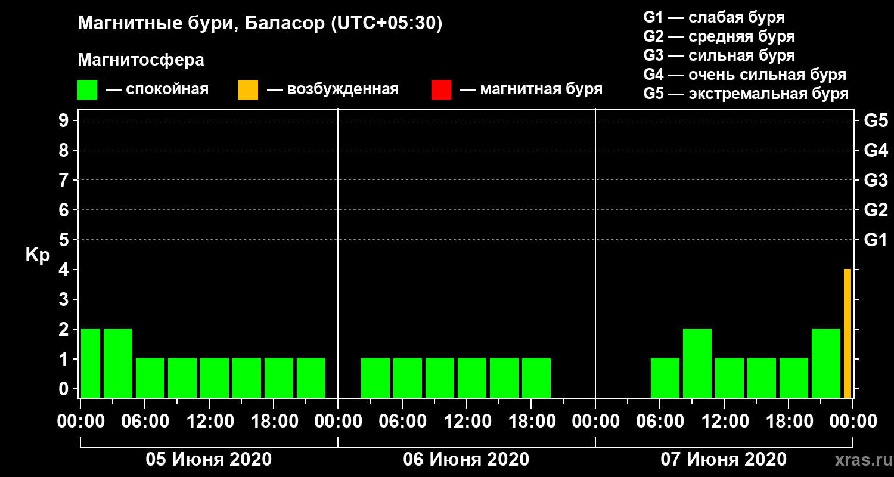Image resolution: width=894 pixels, height=477 pixels.
Task: Click the '— возбужденная' legend label
Action: point(333,90)
